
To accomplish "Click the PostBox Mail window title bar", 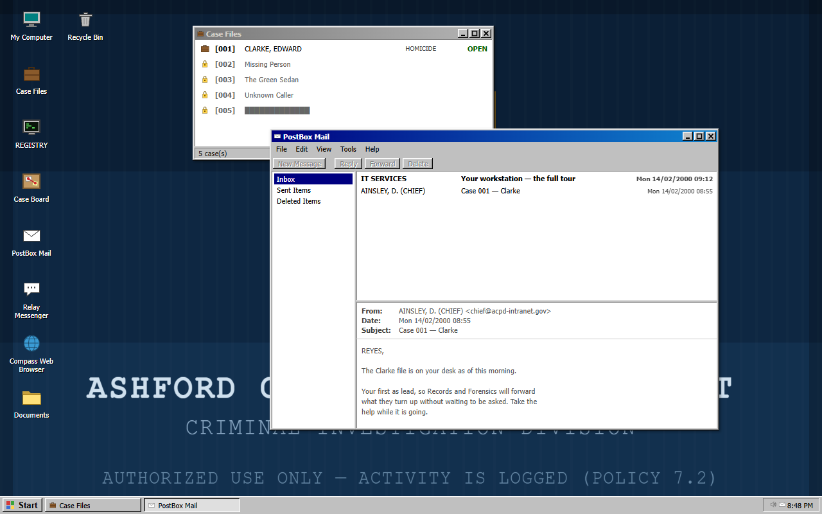I will point(494,136).
